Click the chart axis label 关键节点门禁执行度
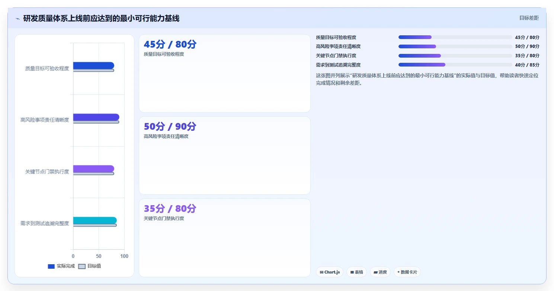The height and width of the screenshot is (291, 554). 47,172
